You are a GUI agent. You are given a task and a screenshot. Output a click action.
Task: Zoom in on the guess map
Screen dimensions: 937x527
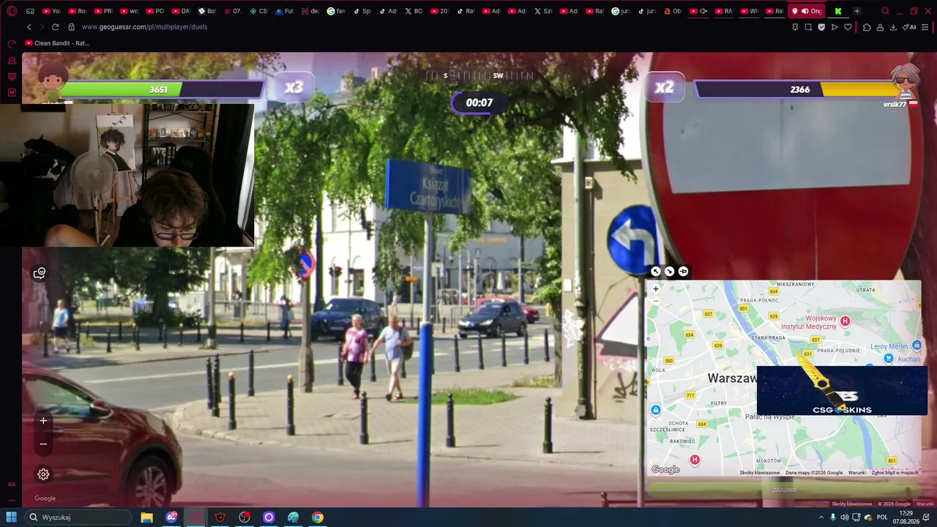click(x=656, y=289)
